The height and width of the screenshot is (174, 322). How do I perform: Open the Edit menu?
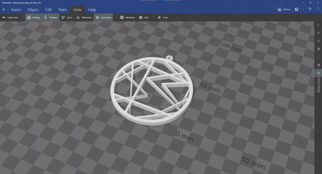point(49,10)
